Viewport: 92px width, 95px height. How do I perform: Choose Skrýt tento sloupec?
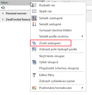58,56
